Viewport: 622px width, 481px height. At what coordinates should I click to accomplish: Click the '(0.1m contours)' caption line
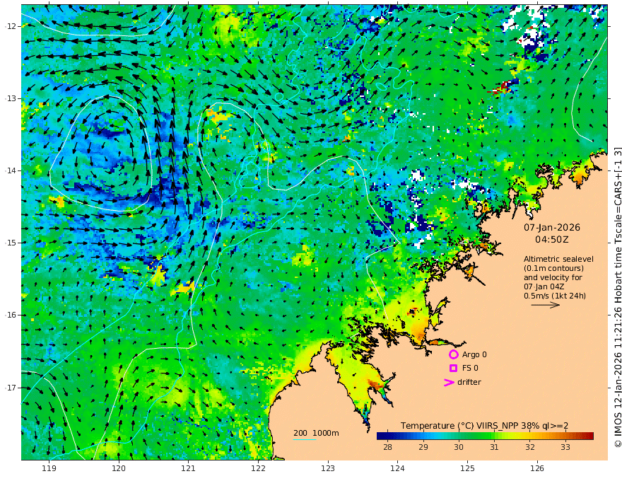pos(553,268)
